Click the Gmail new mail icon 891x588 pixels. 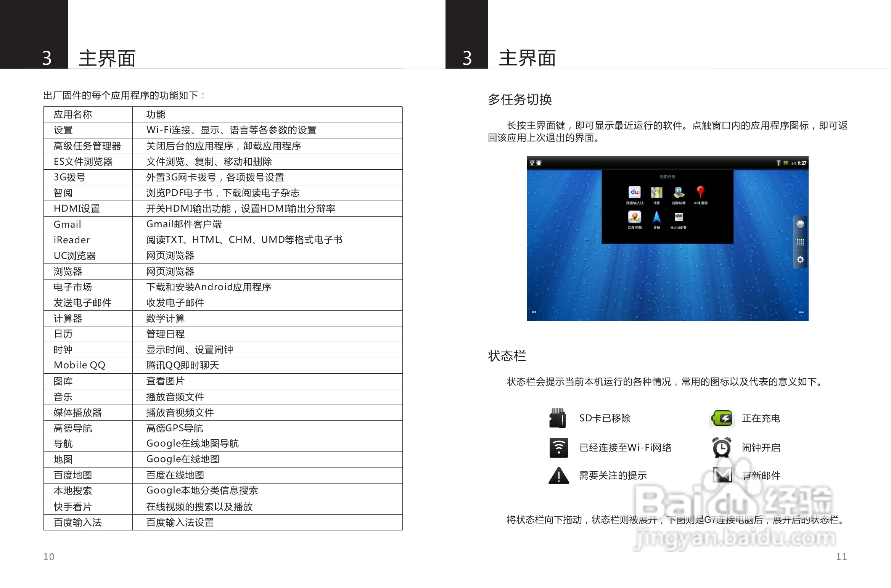[x=722, y=475]
